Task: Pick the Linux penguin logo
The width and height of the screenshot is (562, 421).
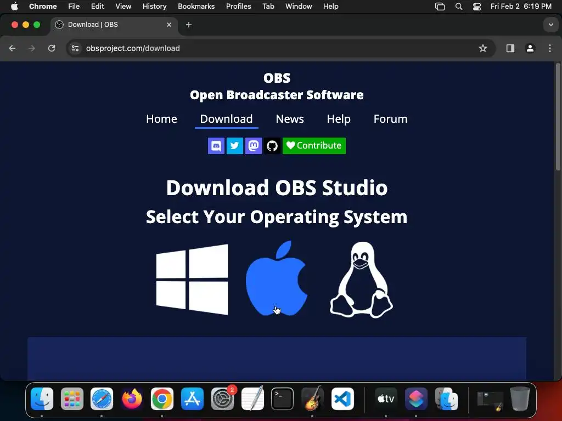Action: (361, 280)
